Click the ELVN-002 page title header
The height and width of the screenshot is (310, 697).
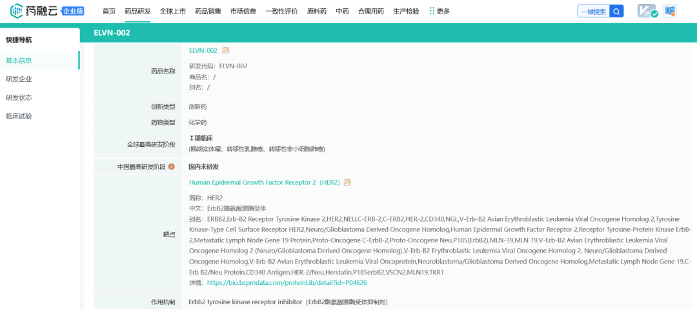point(112,33)
